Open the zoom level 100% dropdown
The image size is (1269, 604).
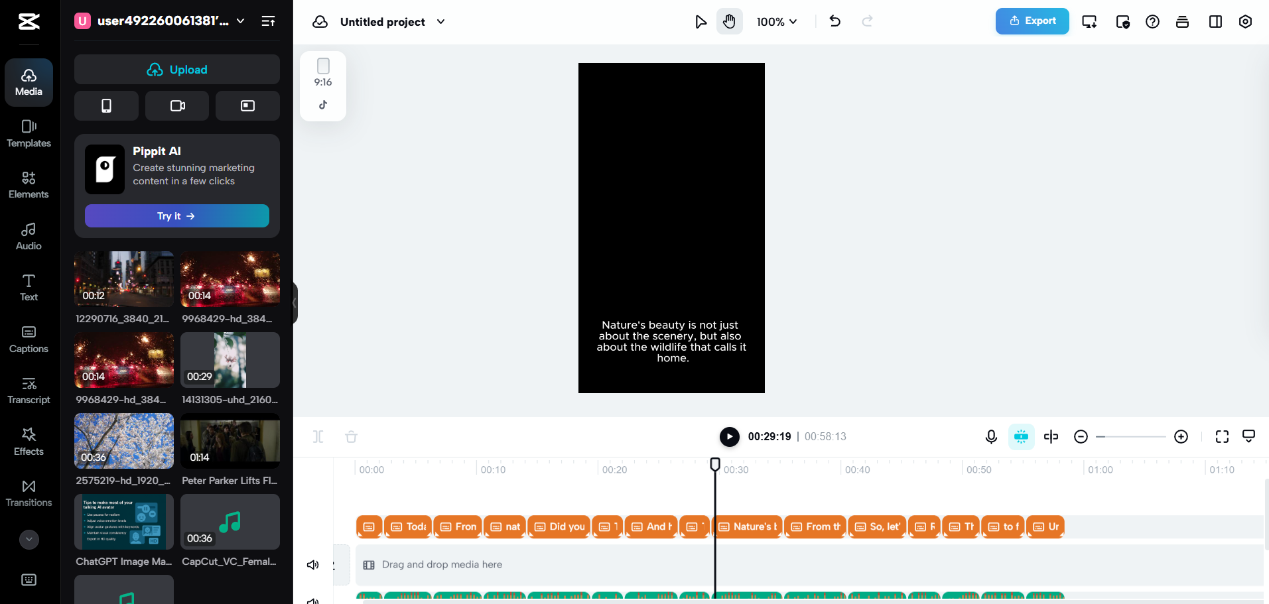(776, 21)
